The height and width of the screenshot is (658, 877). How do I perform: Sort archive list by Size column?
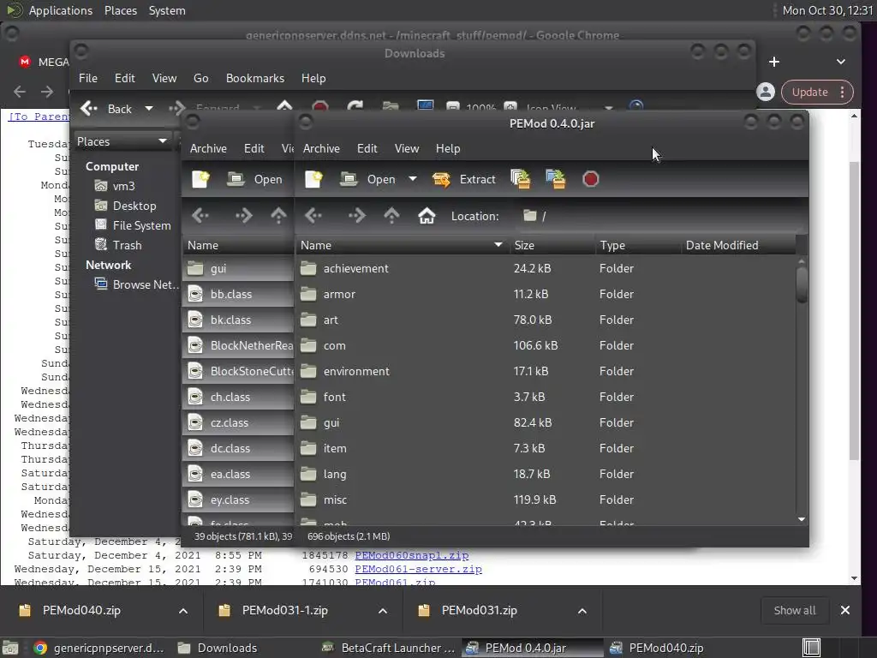tap(552, 245)
